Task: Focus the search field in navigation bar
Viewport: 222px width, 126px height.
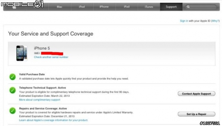Action: 201,7
